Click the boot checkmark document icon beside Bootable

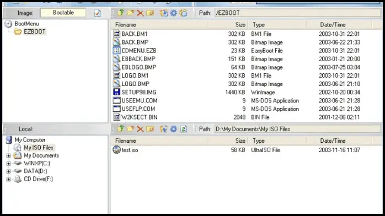[98, 13]
